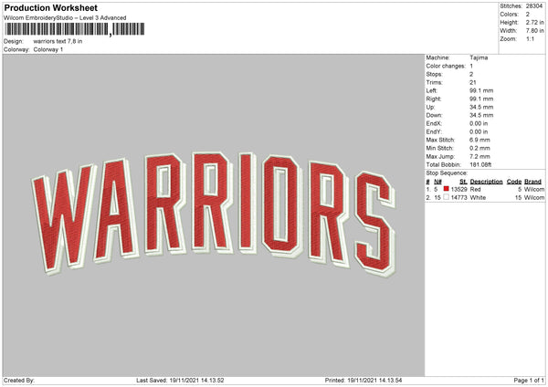548x387 pixels.
Task: Click the red color swatch in stop sequence
Action: click(x=446, y=189)
